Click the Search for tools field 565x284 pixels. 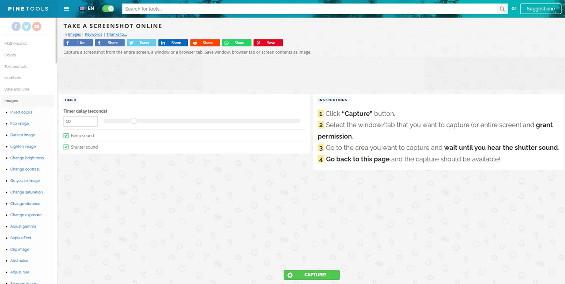point(310,9)
